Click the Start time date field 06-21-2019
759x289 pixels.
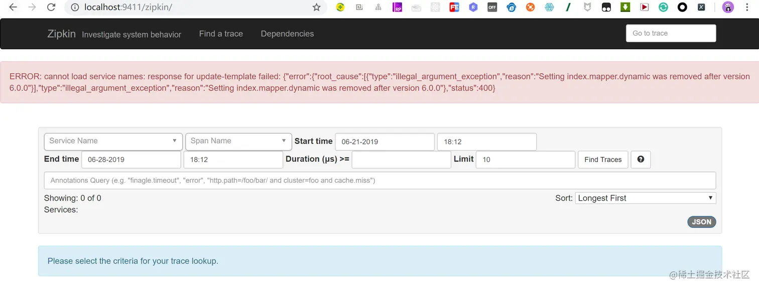385,142
